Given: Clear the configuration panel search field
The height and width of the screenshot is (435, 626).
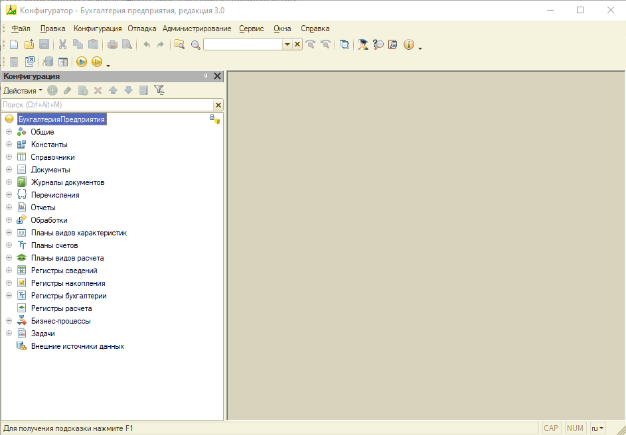Looking at the screenshot, I should [218, 105].
